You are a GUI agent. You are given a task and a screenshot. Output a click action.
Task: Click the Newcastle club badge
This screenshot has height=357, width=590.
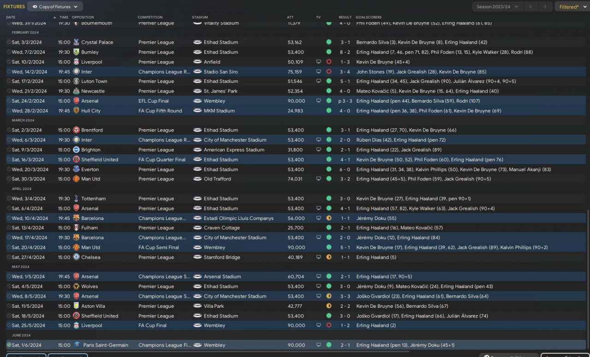(76, 91)
